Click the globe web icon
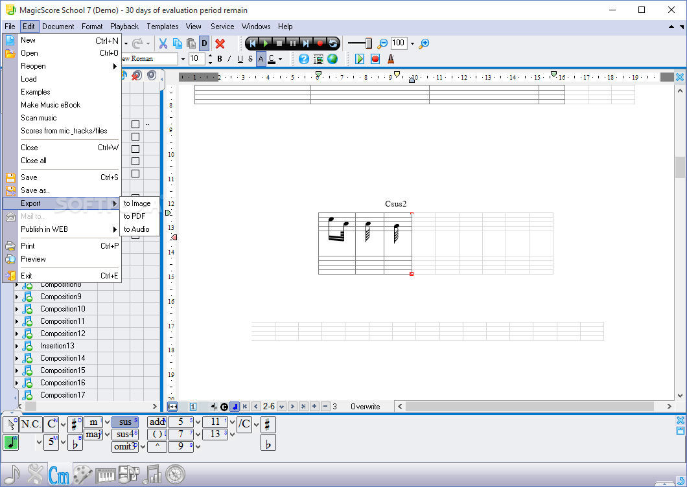687x487 pixels. (x=332, y=59)
